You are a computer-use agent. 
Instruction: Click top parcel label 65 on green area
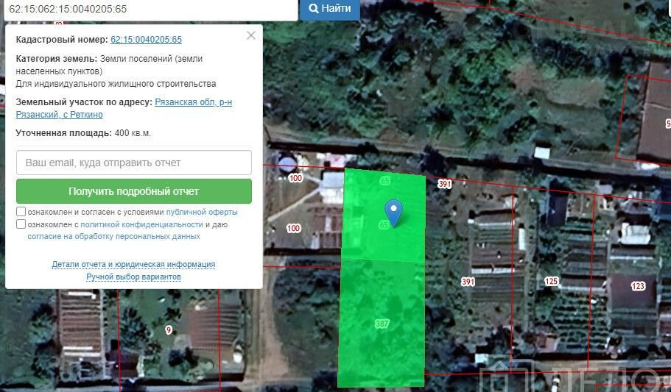coord(384,181)
